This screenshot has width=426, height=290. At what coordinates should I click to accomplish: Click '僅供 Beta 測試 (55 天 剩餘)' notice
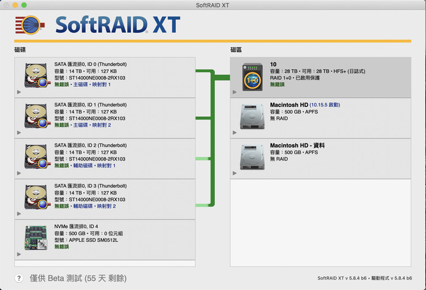point(78,278)
